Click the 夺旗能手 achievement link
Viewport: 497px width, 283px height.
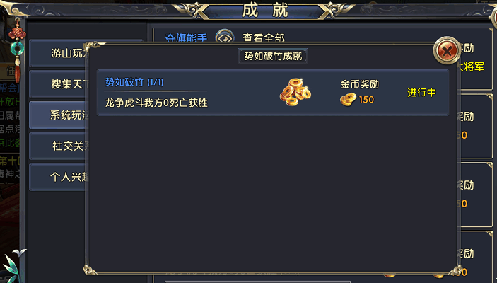(186, 37)
